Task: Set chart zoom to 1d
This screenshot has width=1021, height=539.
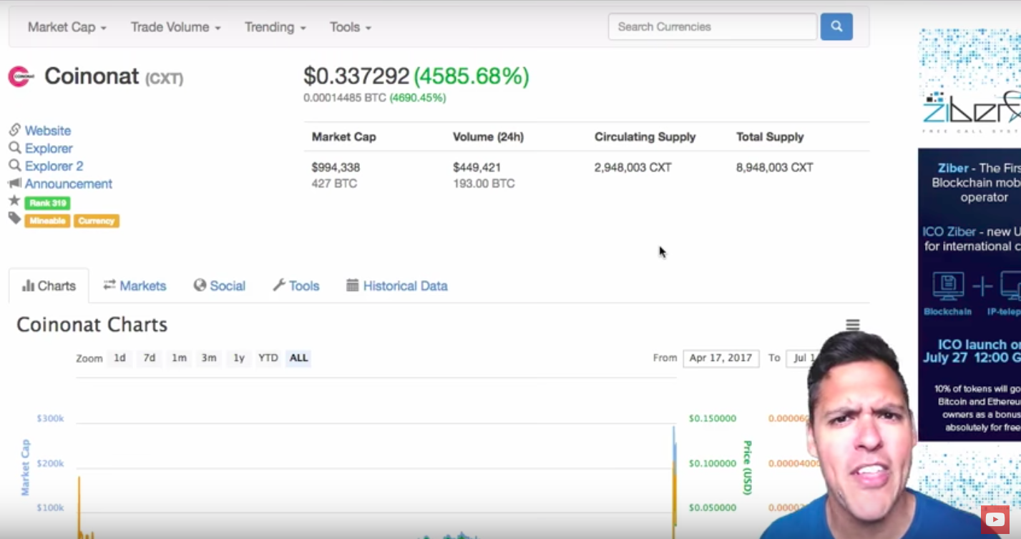Action: 119,358
